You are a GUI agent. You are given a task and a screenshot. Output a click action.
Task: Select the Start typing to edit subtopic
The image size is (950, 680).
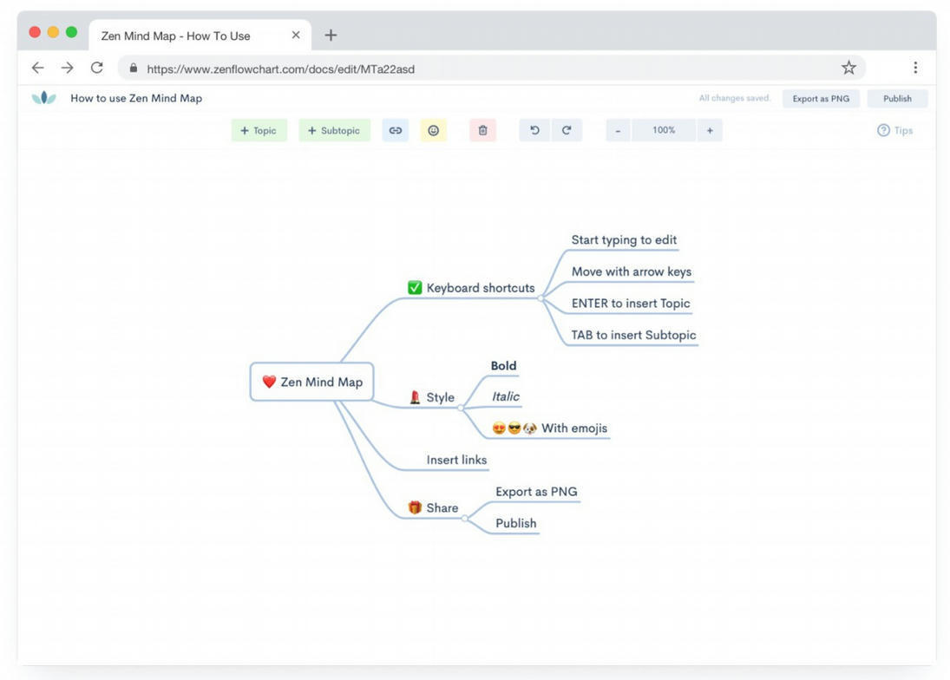624,239
